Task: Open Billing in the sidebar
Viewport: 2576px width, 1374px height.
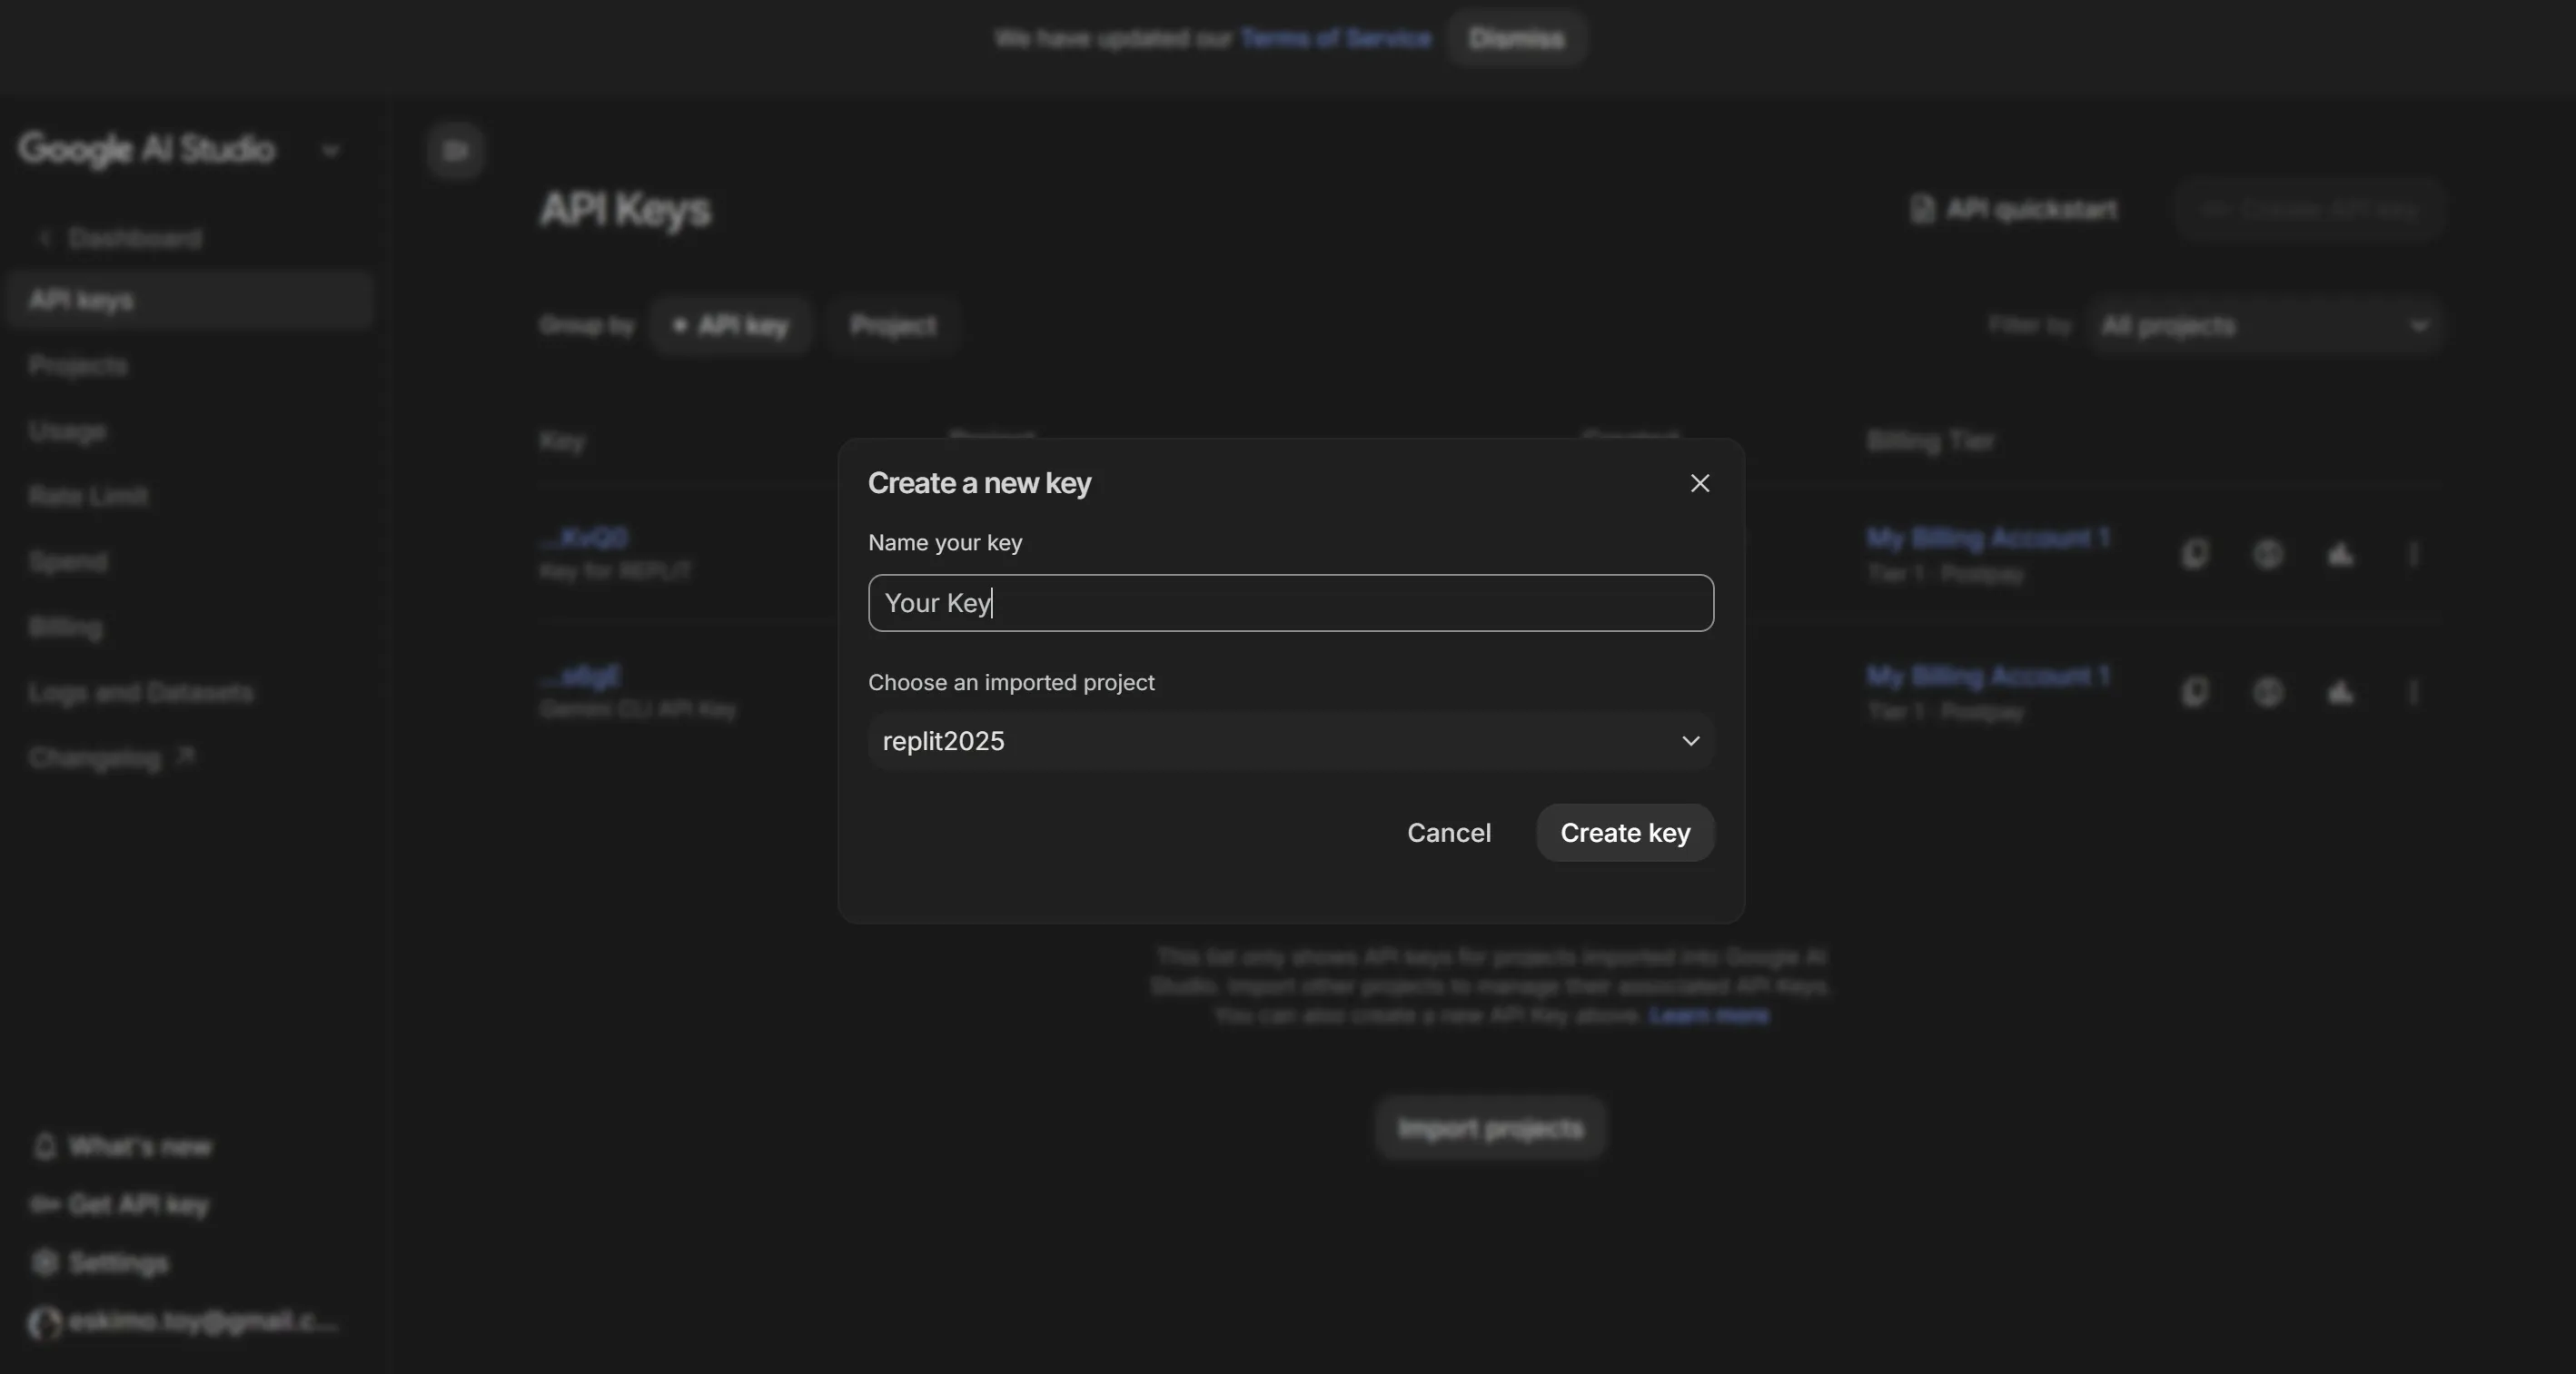Action: tap(65, 627)
